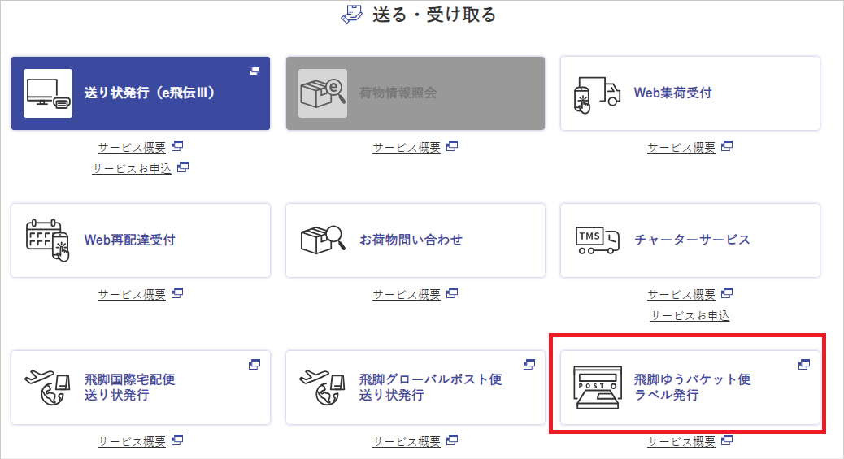The image size is (844, 459).
Task: Open サービス概要 link under 飛脚ゆうパケット便
Action: click(x=681, y=441)
